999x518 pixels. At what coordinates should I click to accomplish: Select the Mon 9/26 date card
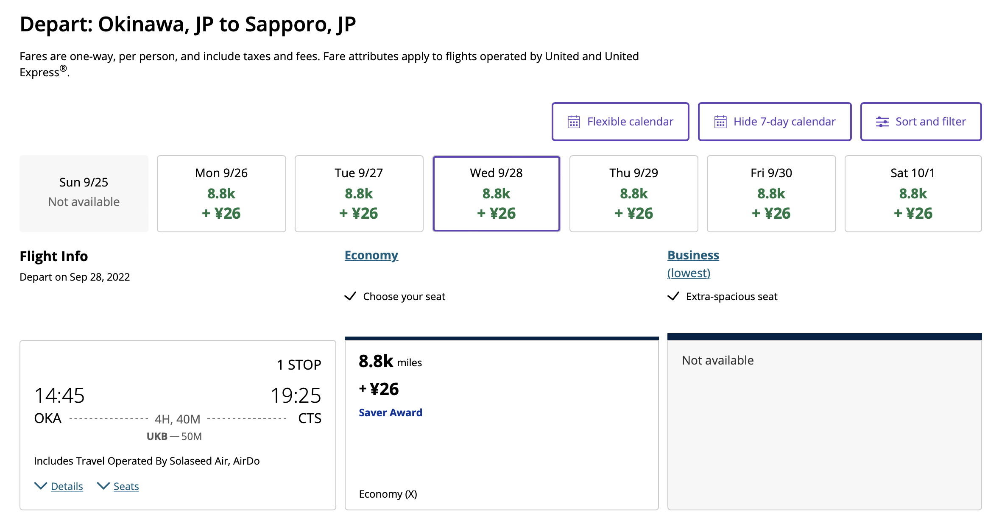point(221,193)
